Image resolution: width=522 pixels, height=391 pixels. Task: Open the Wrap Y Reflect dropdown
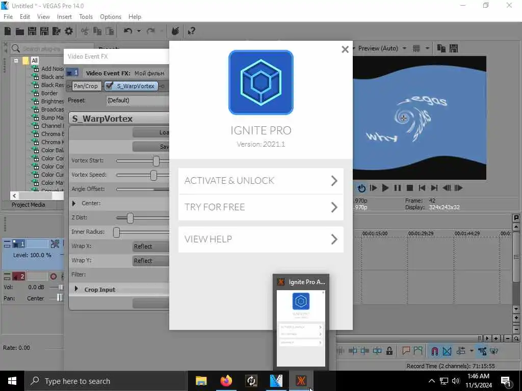(x=151, y=261)
